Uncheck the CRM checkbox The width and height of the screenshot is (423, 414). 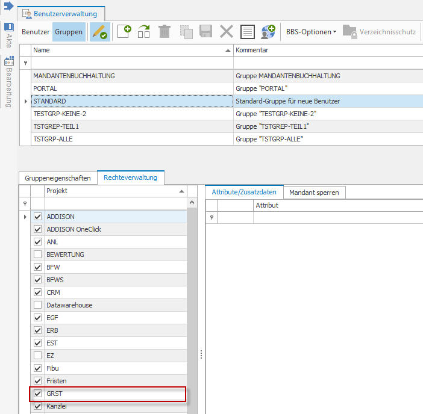click(x=37, y=292)
